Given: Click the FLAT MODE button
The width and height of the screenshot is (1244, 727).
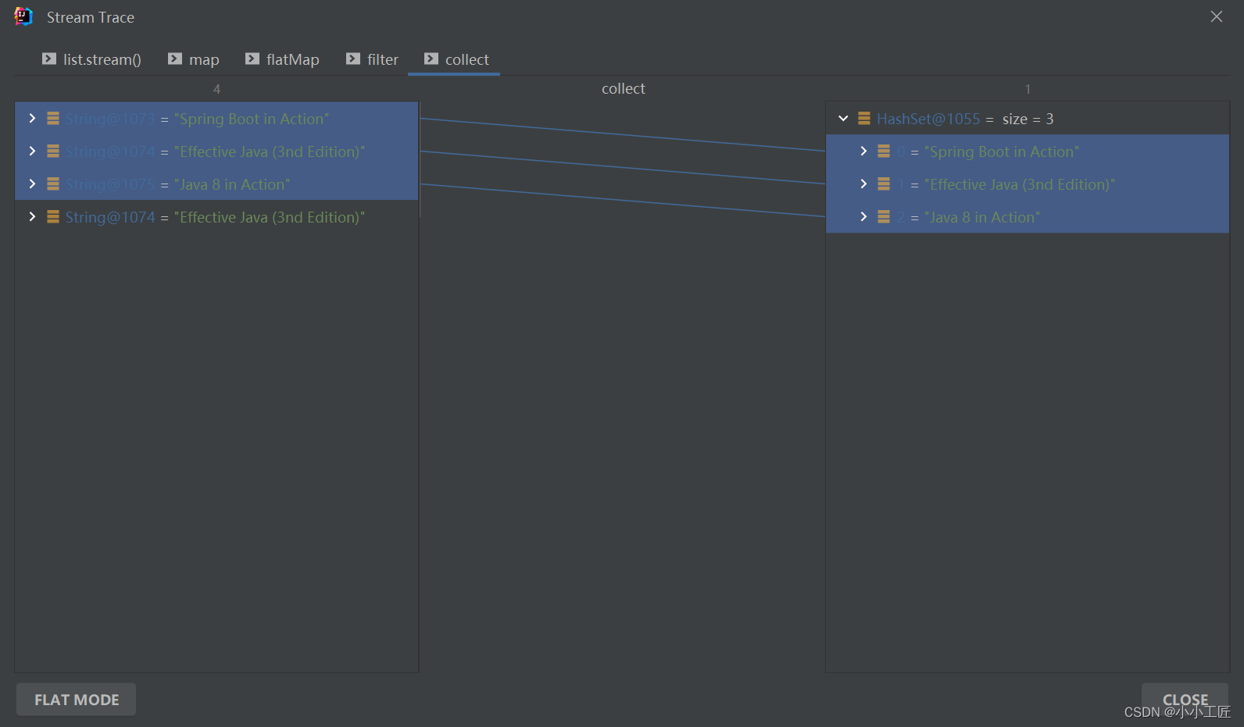Looking at the screenshot, I should [77, 700].
